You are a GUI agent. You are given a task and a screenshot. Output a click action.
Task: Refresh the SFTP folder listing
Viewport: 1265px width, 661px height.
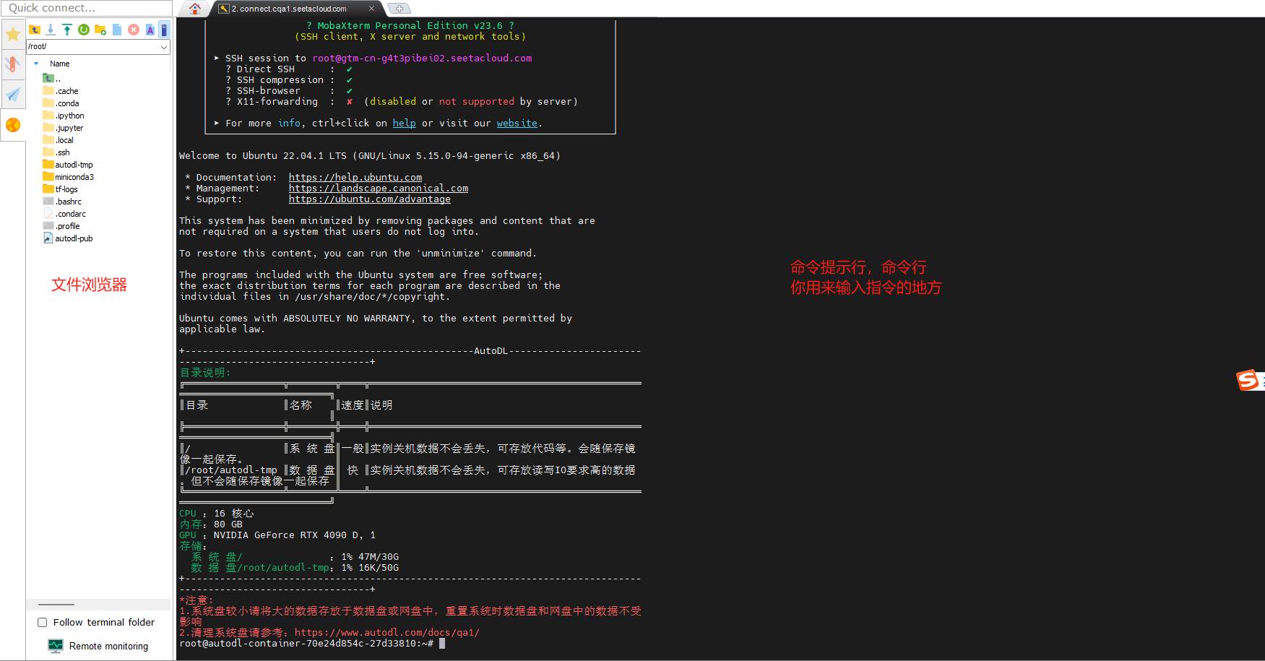84,30
